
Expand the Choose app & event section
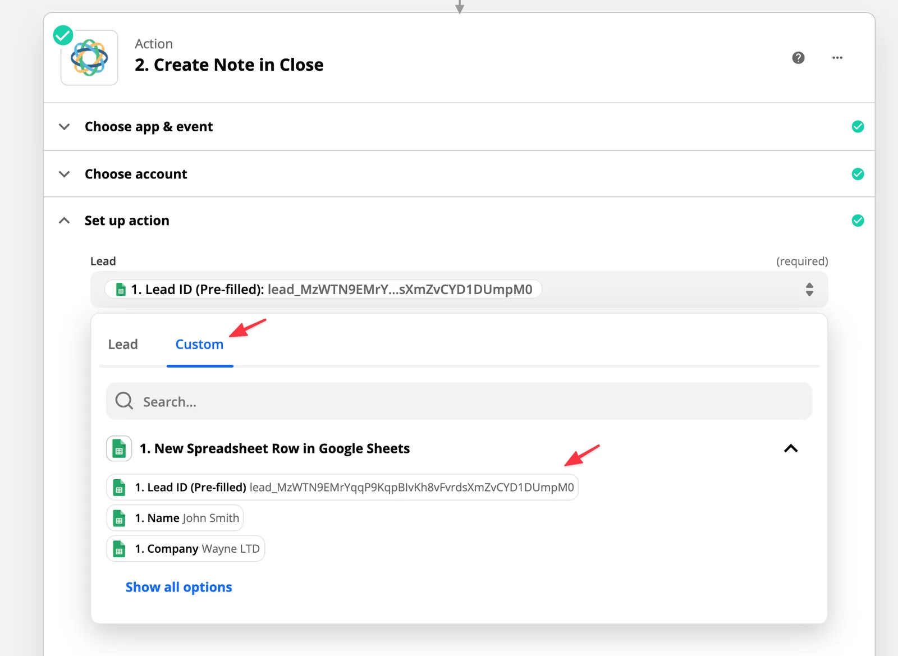pos(65,127)
